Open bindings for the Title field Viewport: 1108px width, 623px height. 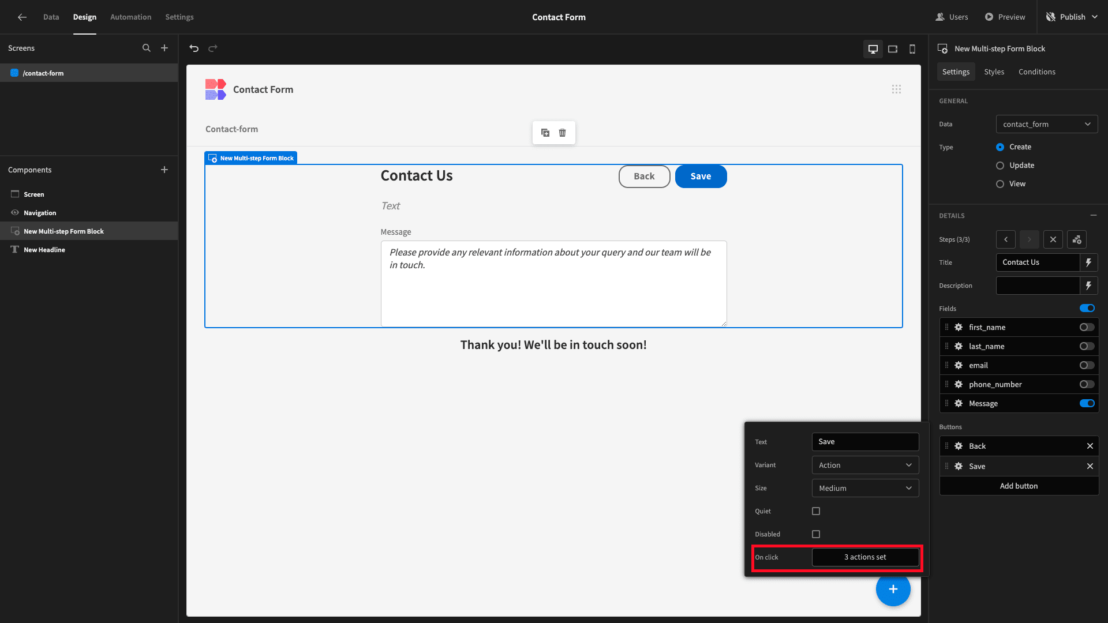pyautogui.click(x=1089, y=262)
